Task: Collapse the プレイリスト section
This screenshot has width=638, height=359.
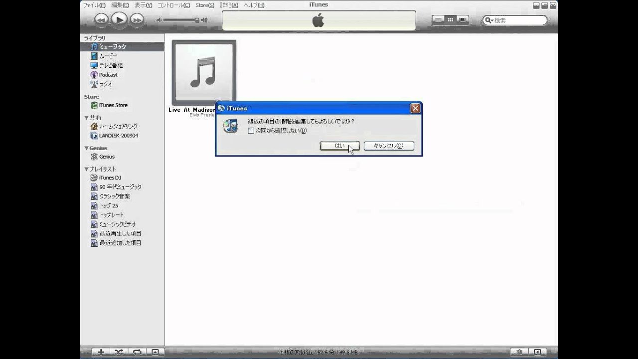Action: point(86,169)
